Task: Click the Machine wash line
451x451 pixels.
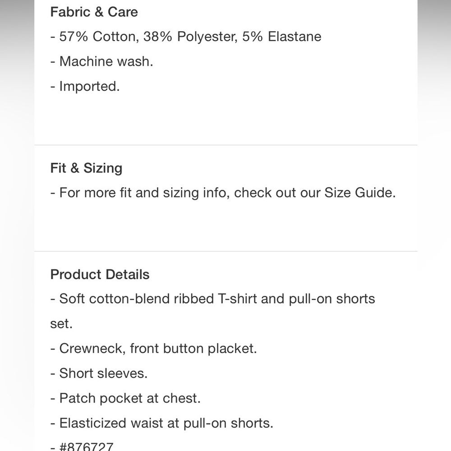Action: (102, 61)
